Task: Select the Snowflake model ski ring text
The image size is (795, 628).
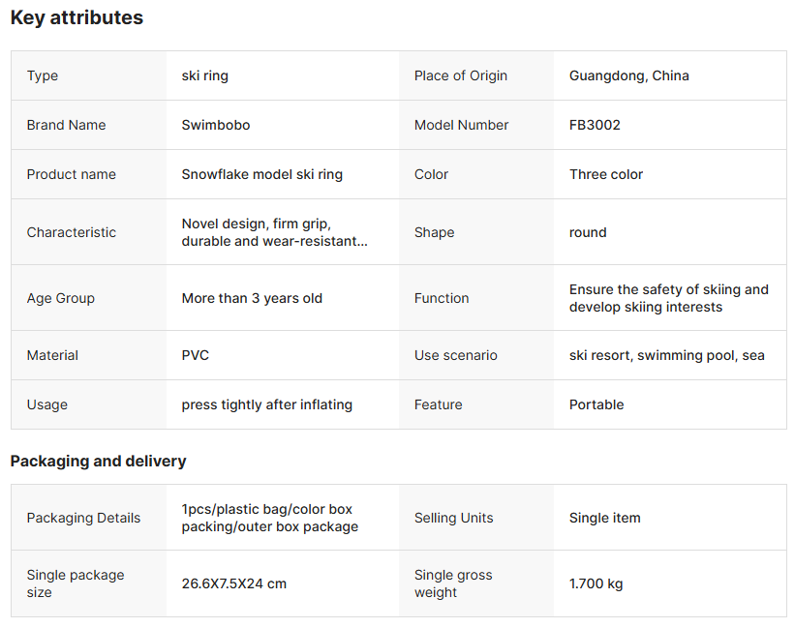Action: (x=261, y=174)
